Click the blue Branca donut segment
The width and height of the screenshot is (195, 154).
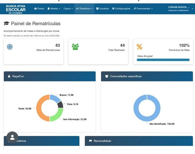[55, 98]
